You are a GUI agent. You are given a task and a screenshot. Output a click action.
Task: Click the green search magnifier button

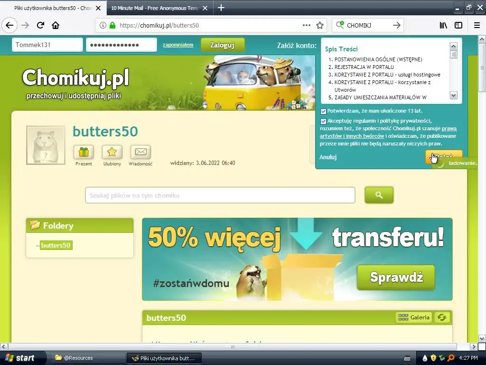pos(379,195)
